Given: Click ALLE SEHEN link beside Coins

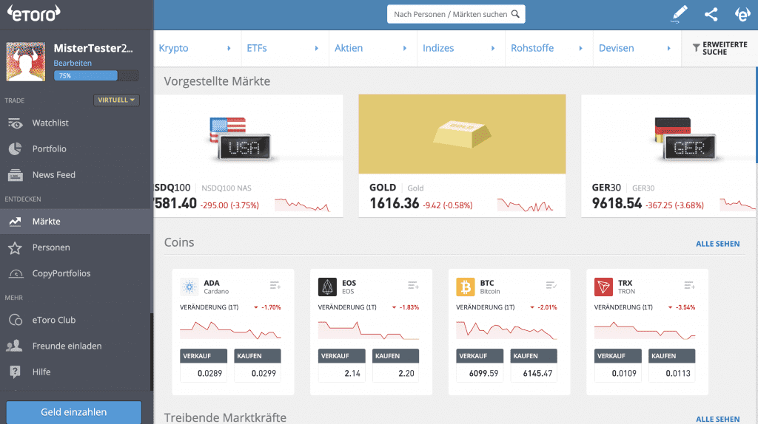Looking at the screenshot, I should (717, 244).
